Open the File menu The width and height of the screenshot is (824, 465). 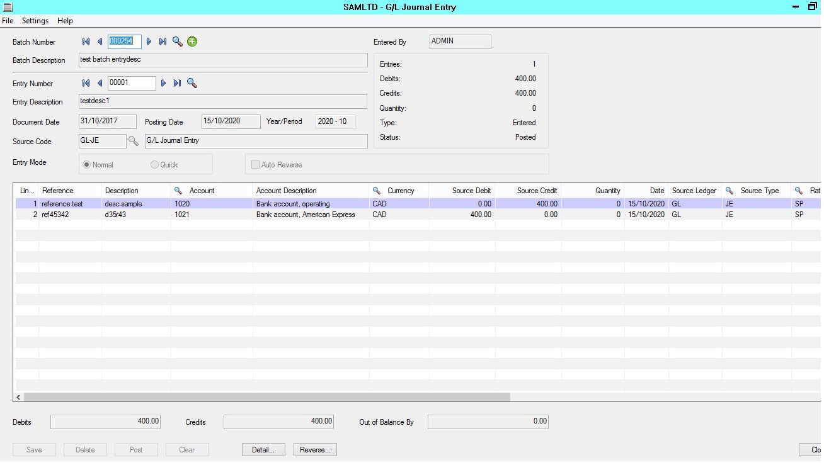click(x=8, y=21)
